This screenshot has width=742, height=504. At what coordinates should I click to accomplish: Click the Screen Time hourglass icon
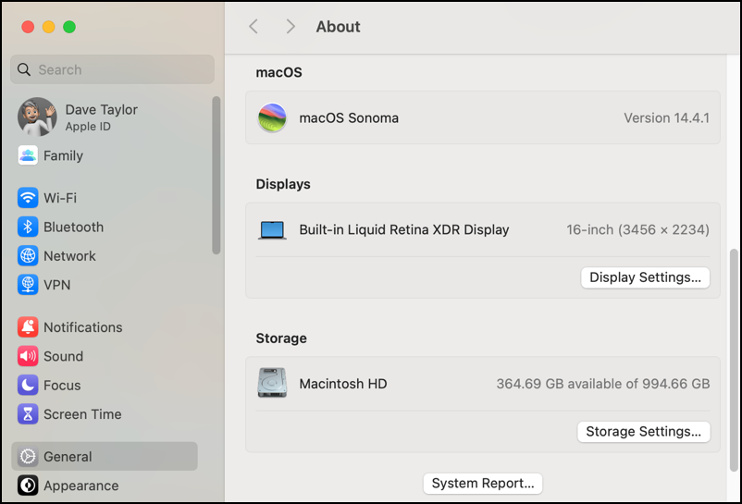pyautogui.click(x=28, y=414)
